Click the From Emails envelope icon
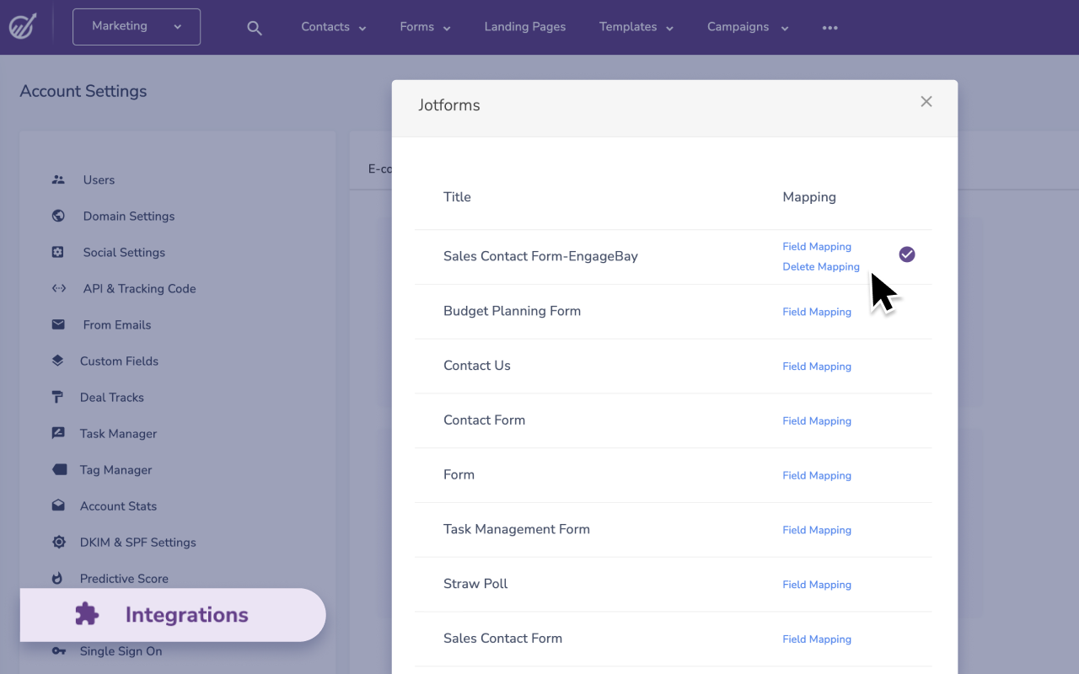This screenshot has height=674, width=1079. (58, 324)
